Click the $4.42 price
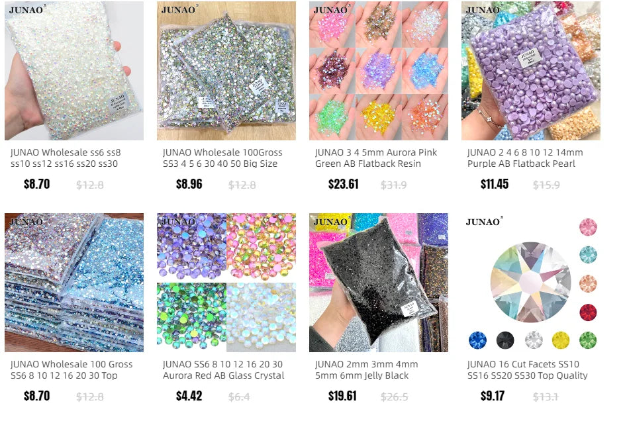625x425 pixels. point(189,396)
